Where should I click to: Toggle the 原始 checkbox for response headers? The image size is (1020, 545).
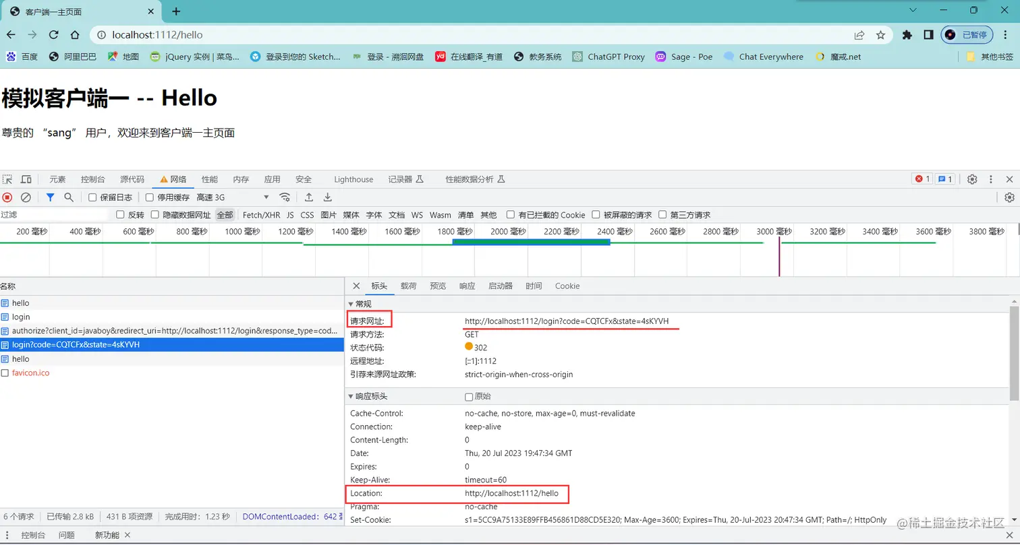pyautogui.click(x=470, y=397)
